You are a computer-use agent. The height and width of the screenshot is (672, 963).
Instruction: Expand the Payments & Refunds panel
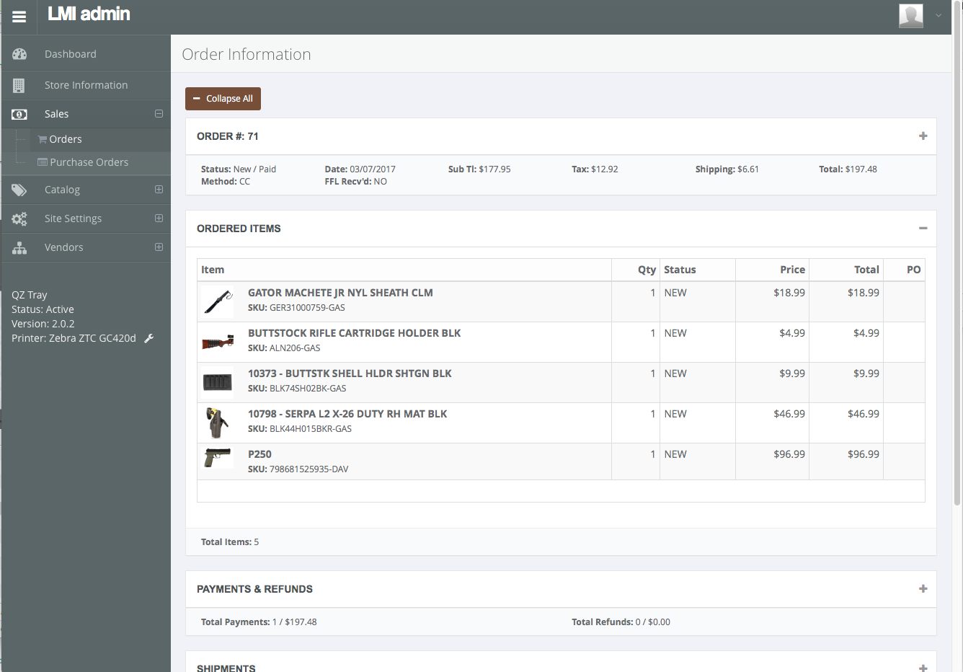(923, 589)
